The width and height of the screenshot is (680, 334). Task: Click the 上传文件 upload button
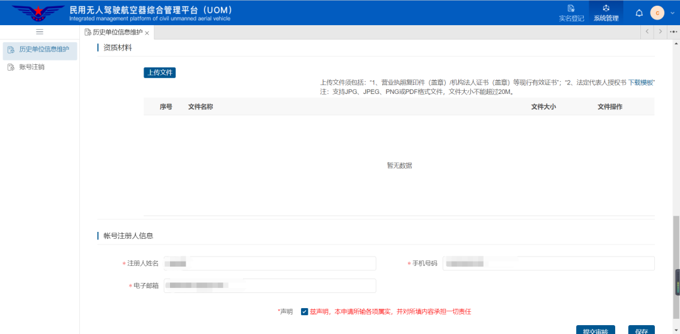pyautogui.click(x=159, y=72)
